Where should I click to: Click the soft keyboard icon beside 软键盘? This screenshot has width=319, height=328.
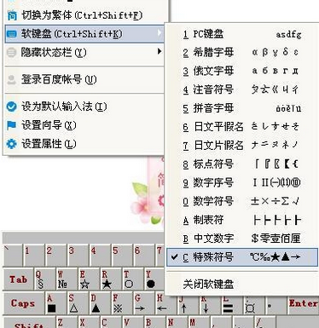12,34
